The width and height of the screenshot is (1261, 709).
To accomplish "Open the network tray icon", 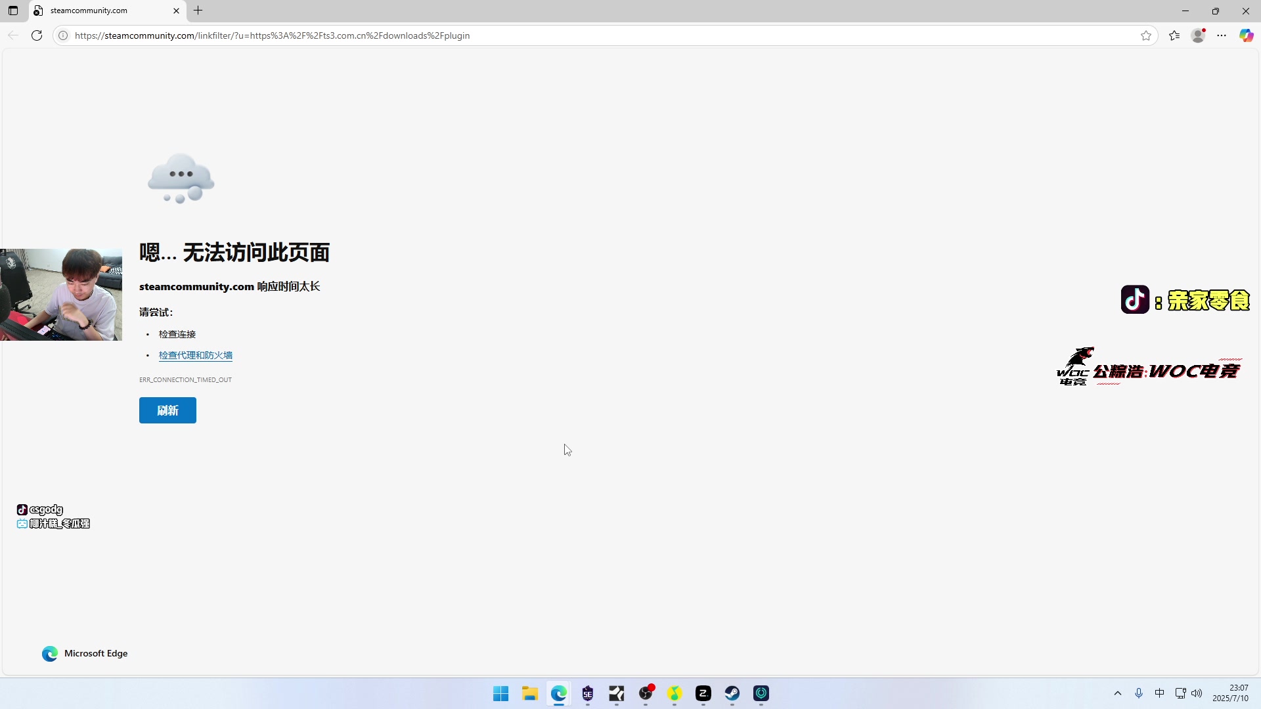I will [x=1180, y=693].
